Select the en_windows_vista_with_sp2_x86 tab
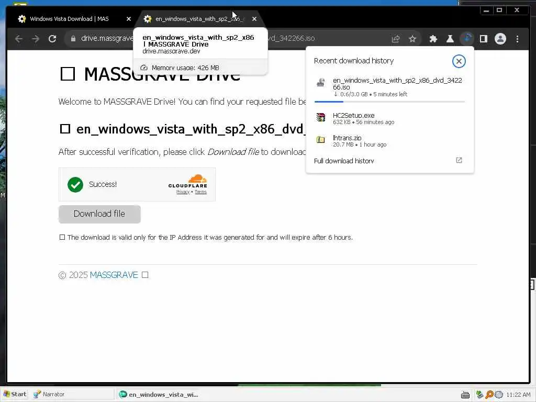This screenshot has width=536, height=402. 198,19
